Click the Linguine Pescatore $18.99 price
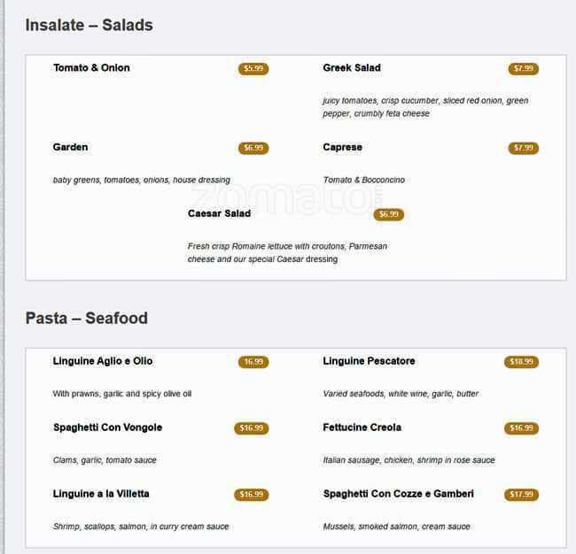This screenshot has height=554, width=576. 521,362
